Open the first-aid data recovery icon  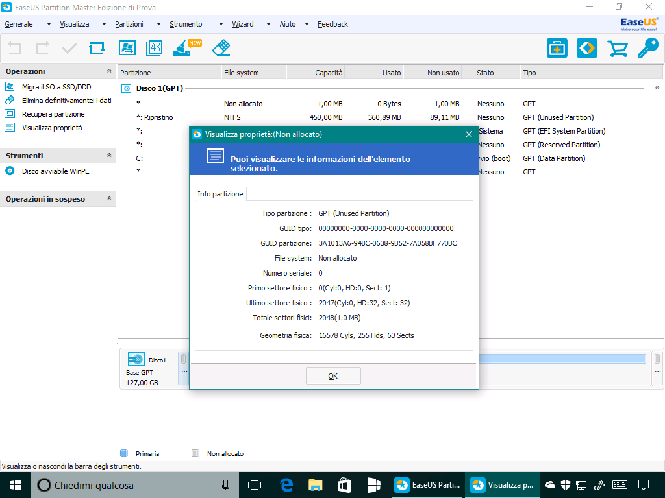(557, 48)
